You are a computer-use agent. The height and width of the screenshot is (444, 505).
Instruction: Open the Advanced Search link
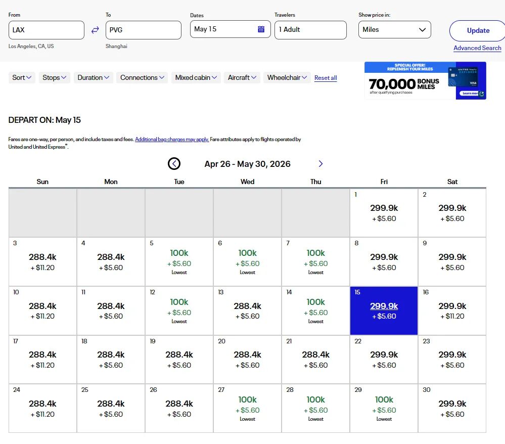tap(477, 48)
